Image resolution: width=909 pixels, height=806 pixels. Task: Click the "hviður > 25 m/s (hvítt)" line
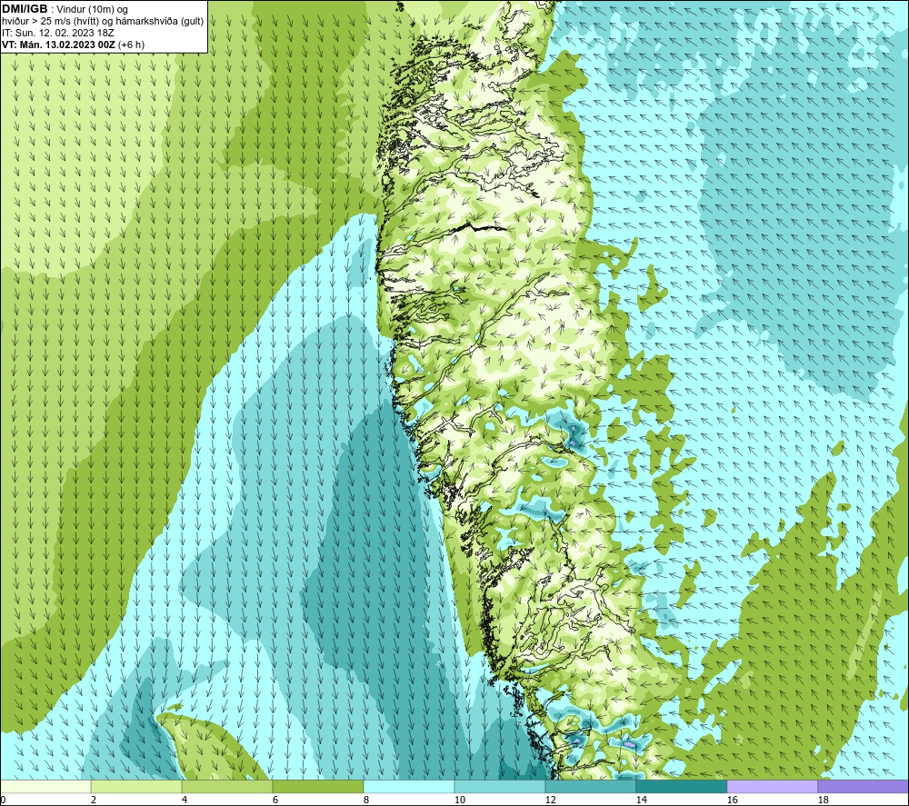point(50,22)
